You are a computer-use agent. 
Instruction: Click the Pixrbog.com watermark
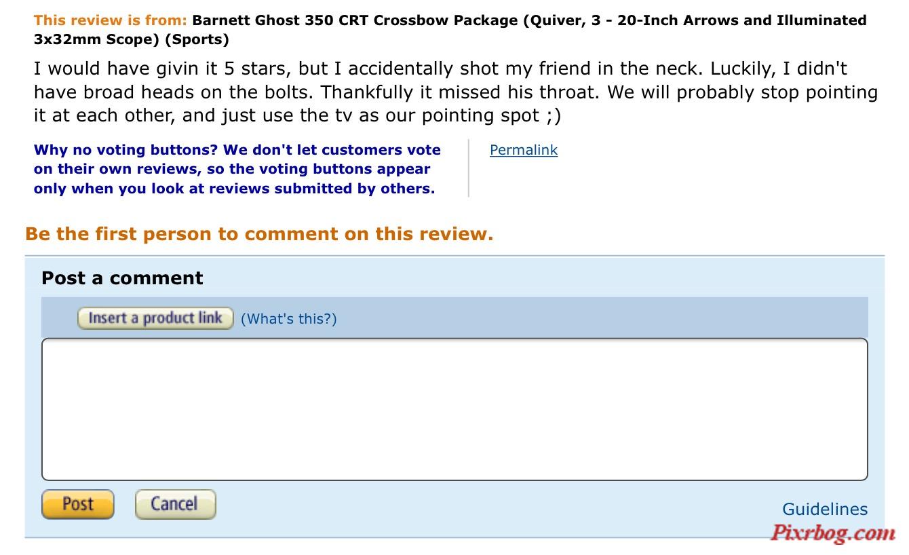point(833,533)
